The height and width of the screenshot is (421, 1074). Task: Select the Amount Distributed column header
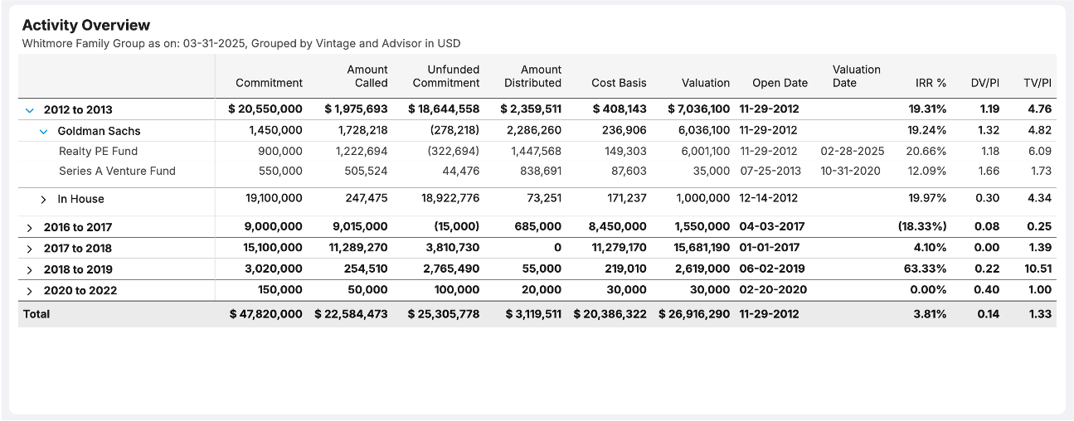click(x=532, y=76)
